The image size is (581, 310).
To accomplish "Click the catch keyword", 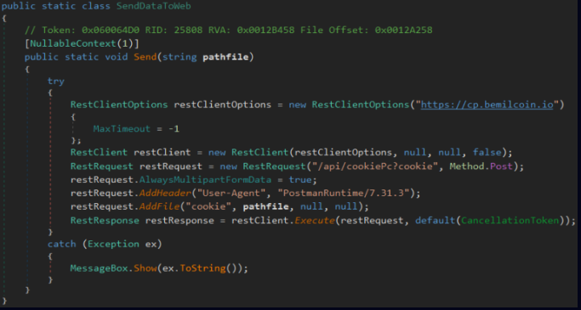I will click(61, 244).
